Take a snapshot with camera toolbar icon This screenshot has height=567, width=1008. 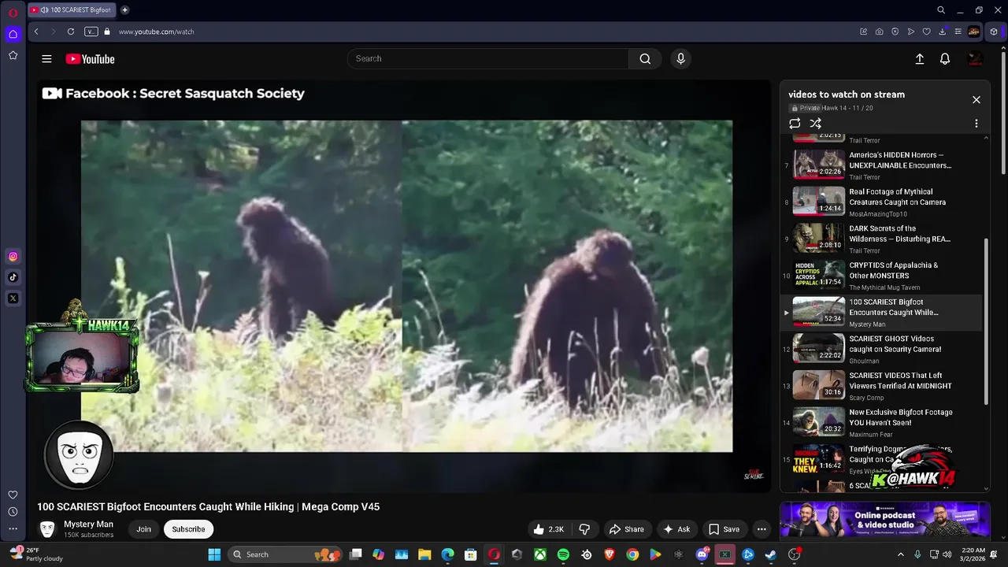[879, 31]
